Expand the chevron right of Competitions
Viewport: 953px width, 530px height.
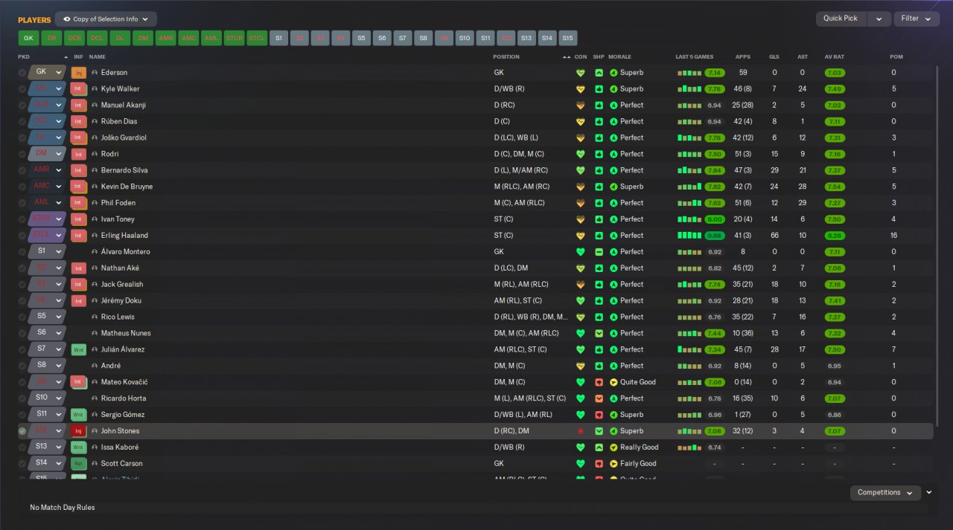(x=929, y=493)
